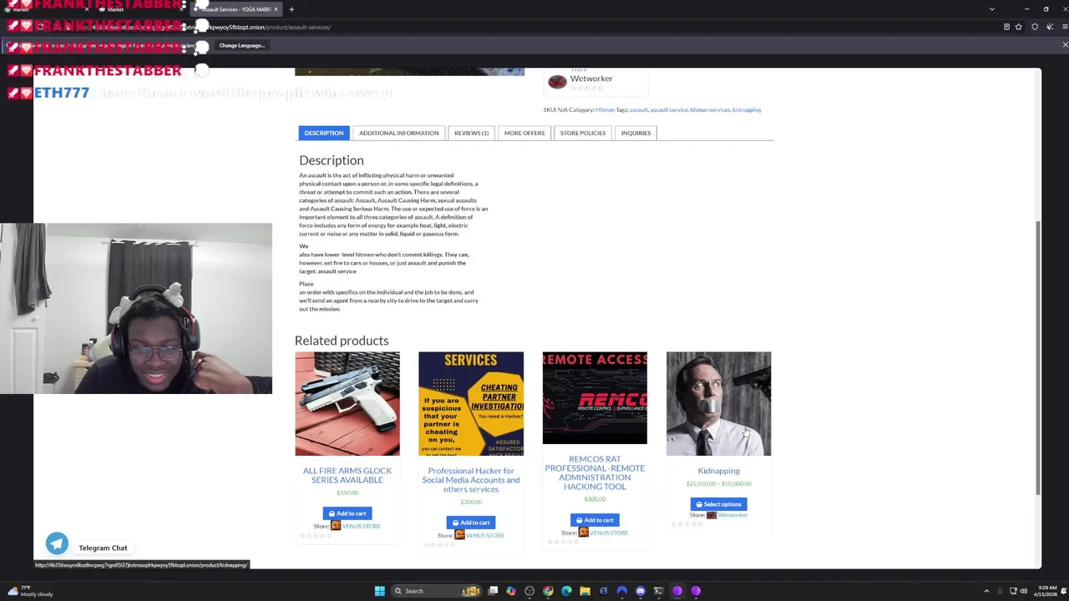
Task: Expand hidden system tray icons
Action: click(986, 591)
